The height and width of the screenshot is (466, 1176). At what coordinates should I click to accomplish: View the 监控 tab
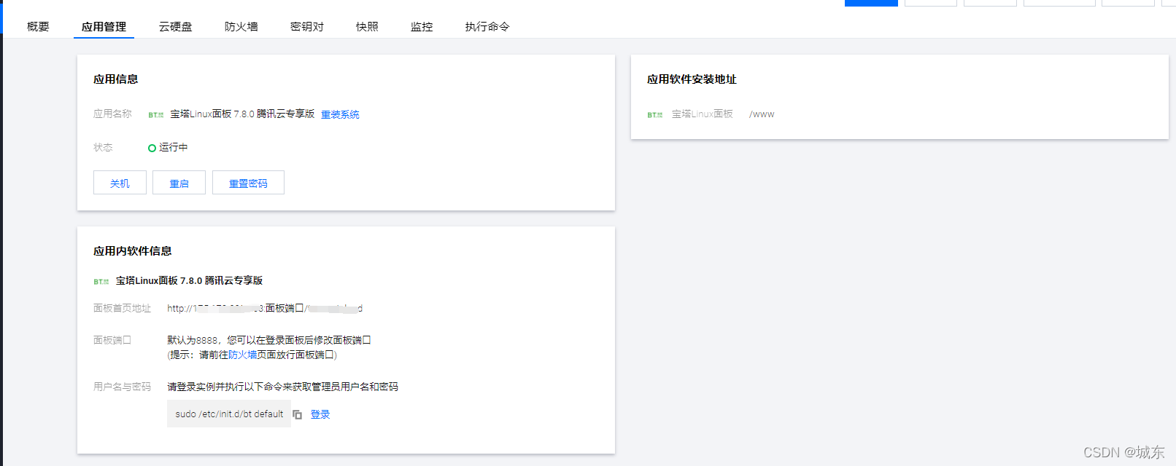(422, 26)
